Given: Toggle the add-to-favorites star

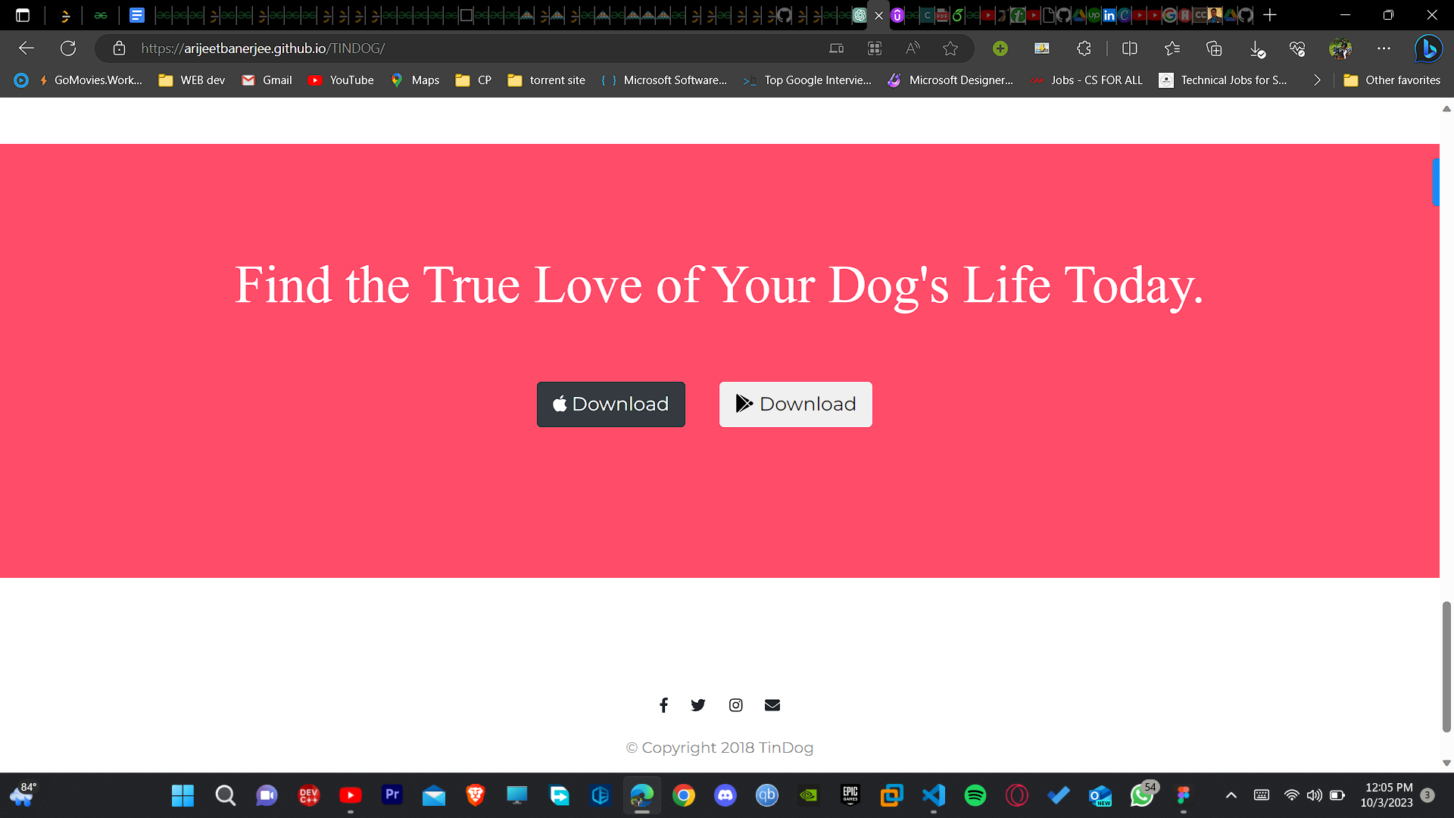Looking at the screenshot, I should (x=950, y=48).
